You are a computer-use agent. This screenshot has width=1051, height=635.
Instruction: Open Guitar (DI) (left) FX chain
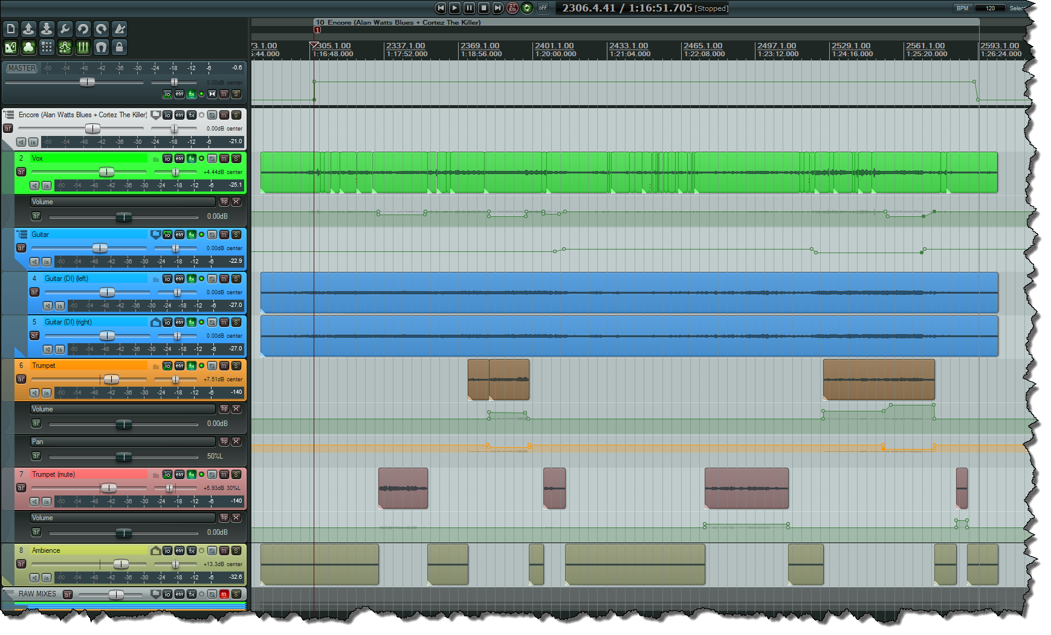(x=192, y=279)
